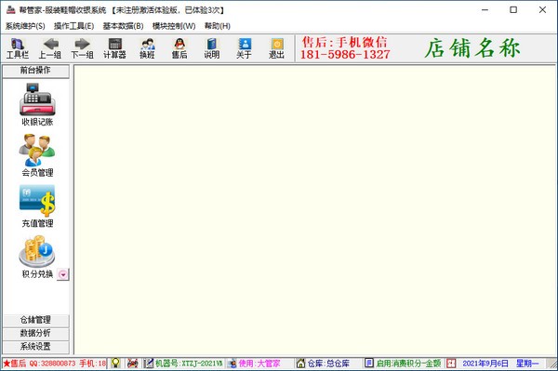Open 帮助(H) menu
558x371 pixels.
217,26
